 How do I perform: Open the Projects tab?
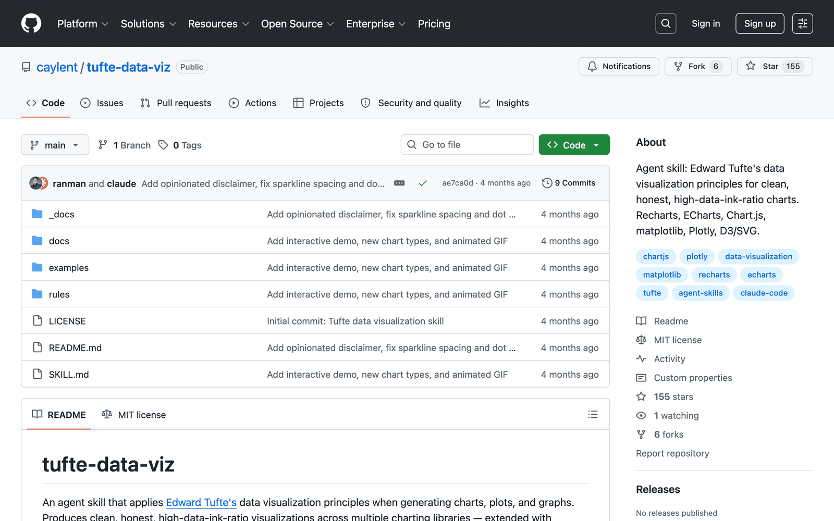point(318,103)
